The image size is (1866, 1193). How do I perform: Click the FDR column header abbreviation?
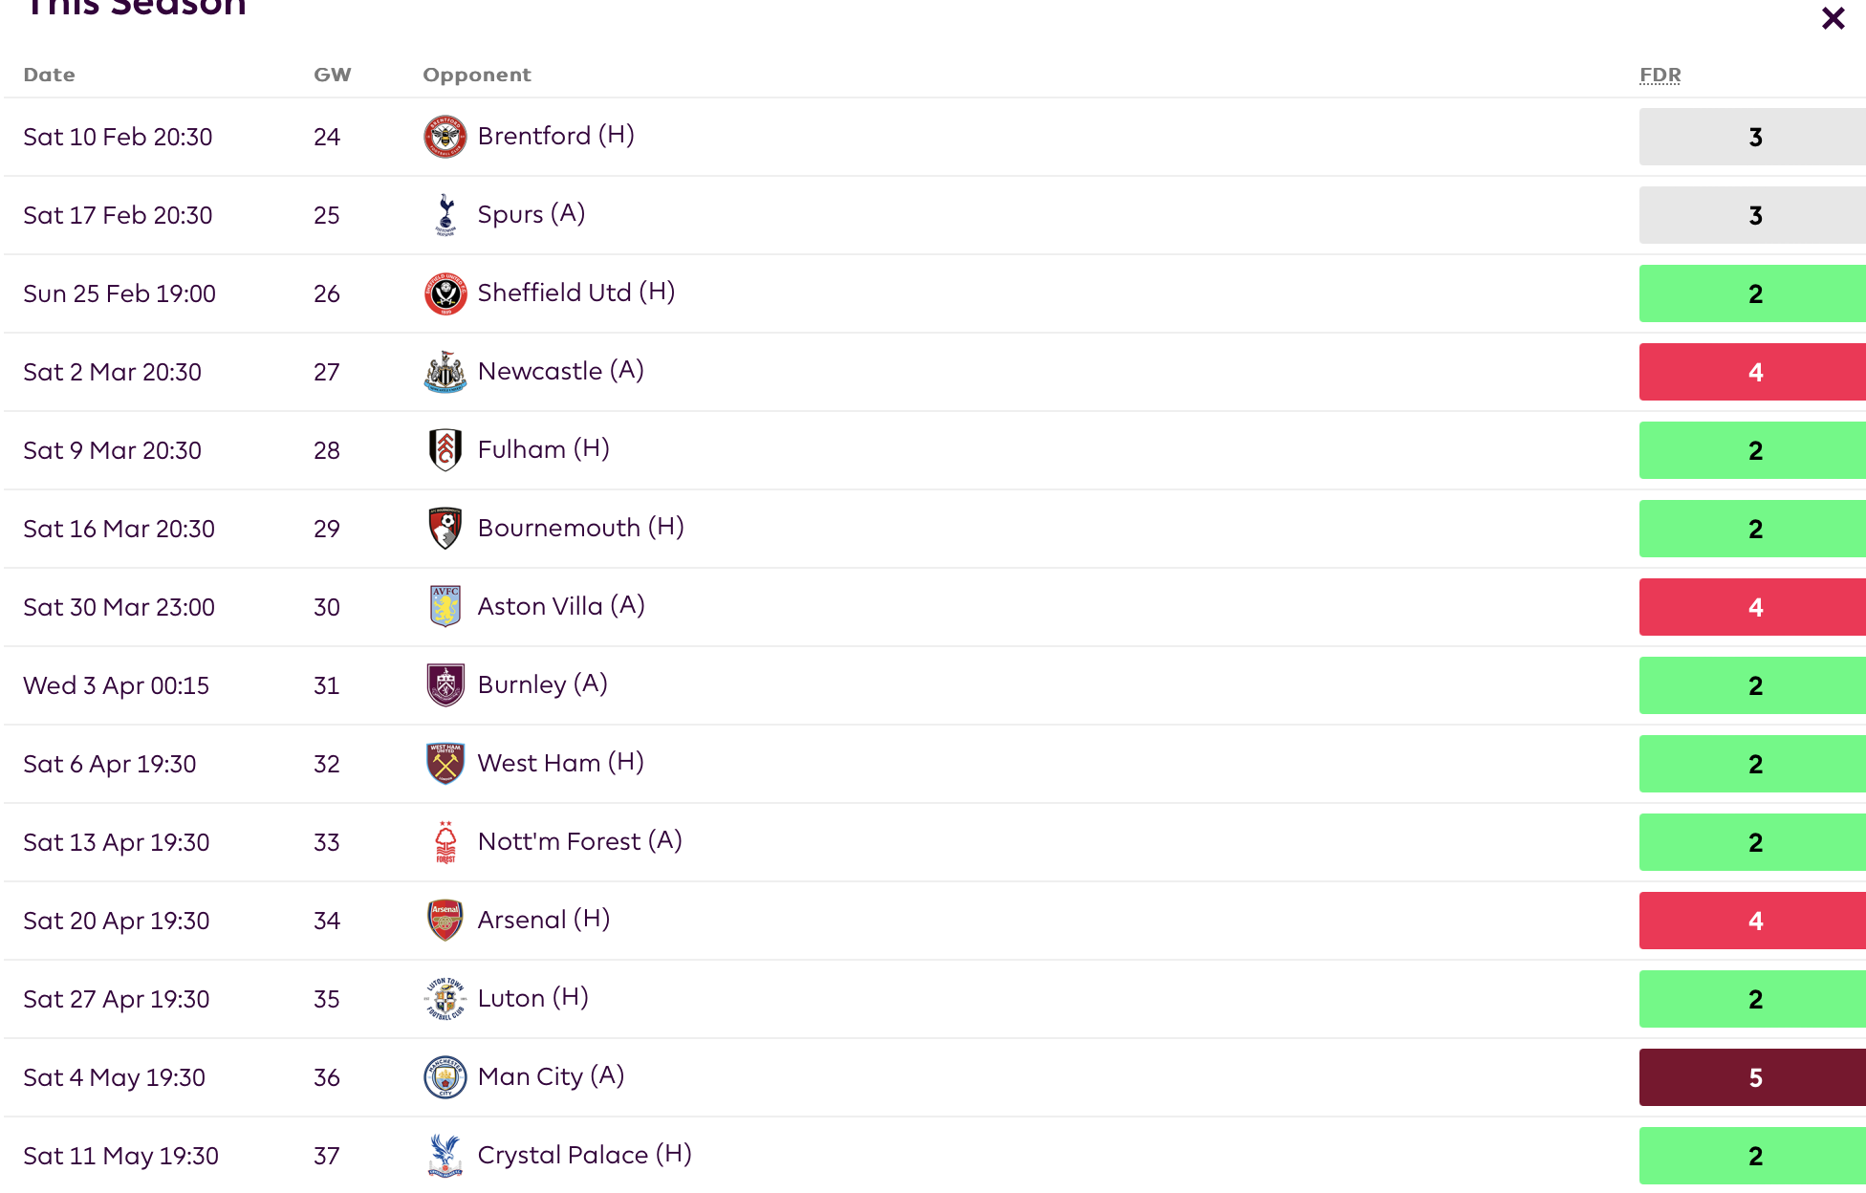1660,75
